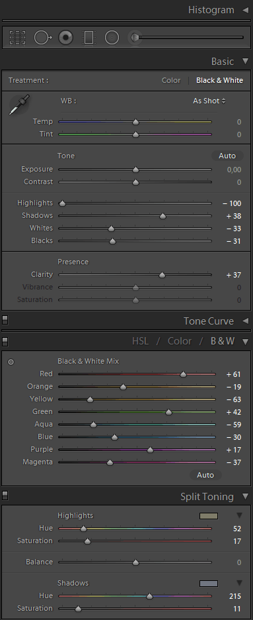
Task: Open the B & W tab
Action: click(x=223, y=341)
